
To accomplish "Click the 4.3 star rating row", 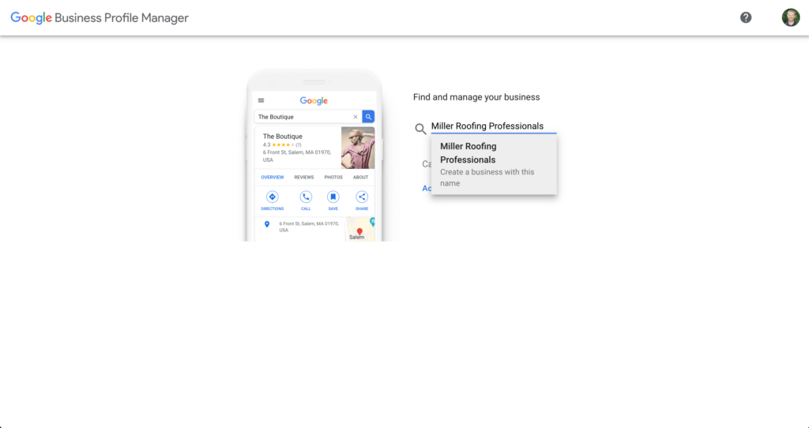I will click(x=282, y=145).
